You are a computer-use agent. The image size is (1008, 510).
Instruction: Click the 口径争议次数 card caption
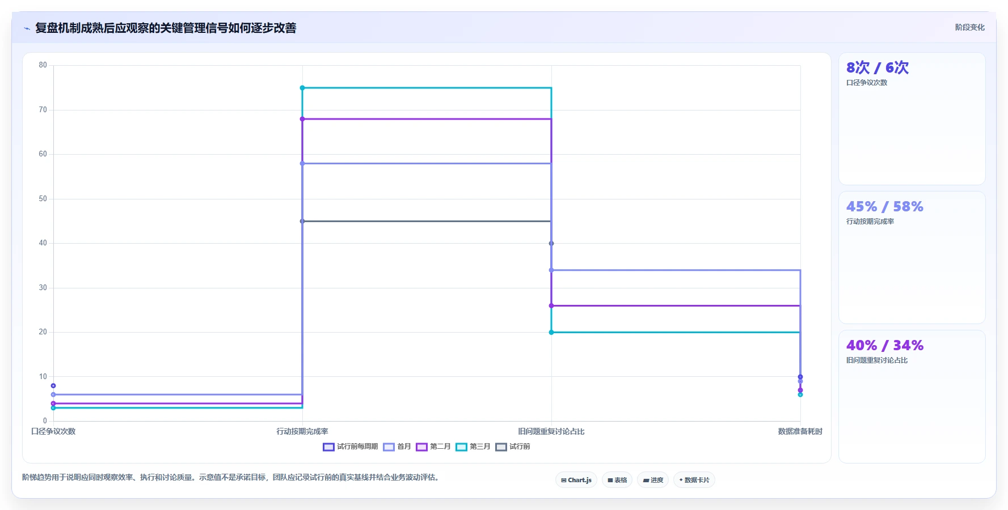point(866,83)
